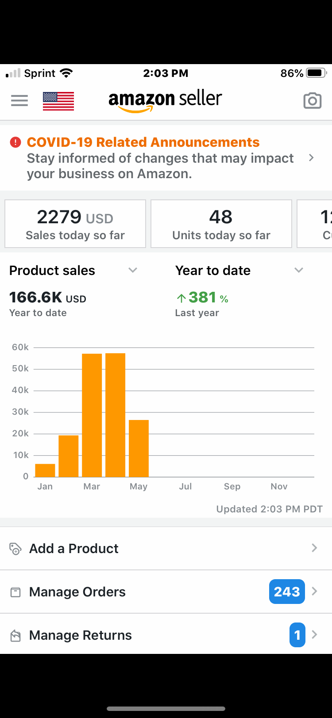This screenshot has width=332, height=718.
Task: Tap the 243 orders badge
Action: 287,592
